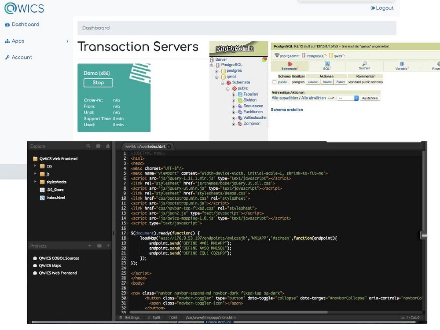Click the Dashboard breadcrumb
This screenshot has width=440, height=330.
[96, 28]
